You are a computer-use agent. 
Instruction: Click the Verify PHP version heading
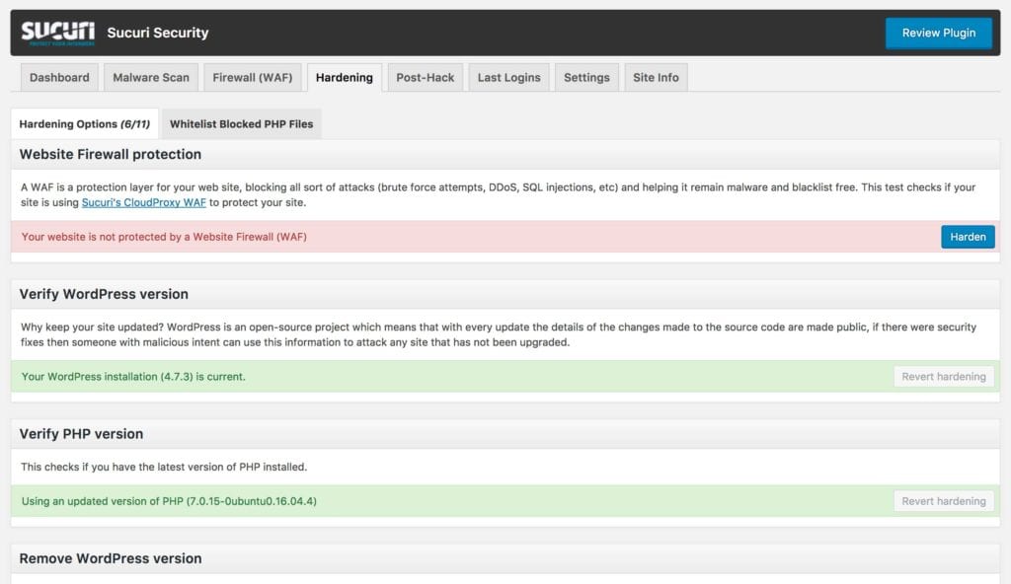click(81, 434)
